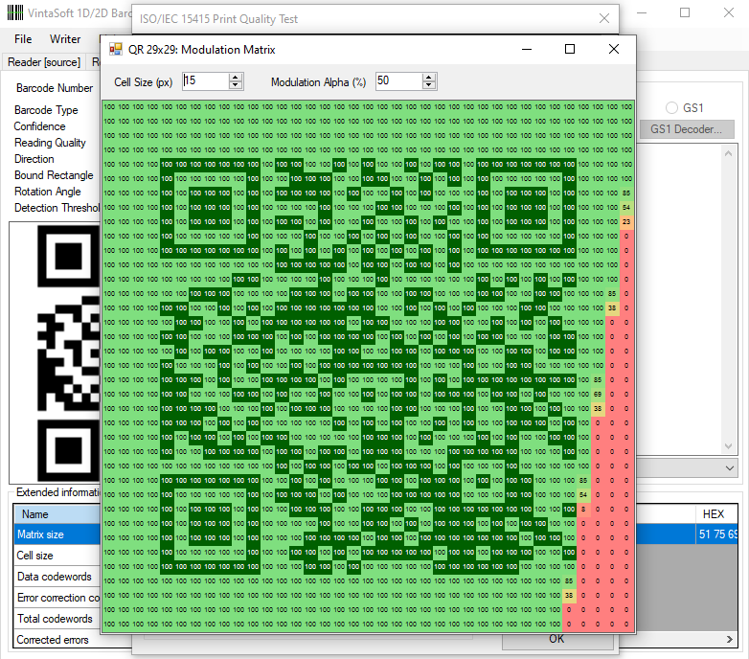The height and width of the screenshot is (659, 749).
Task: Close the ISO/IEC 15415 Print Quality Test dialog
Action: pos(603,18)
